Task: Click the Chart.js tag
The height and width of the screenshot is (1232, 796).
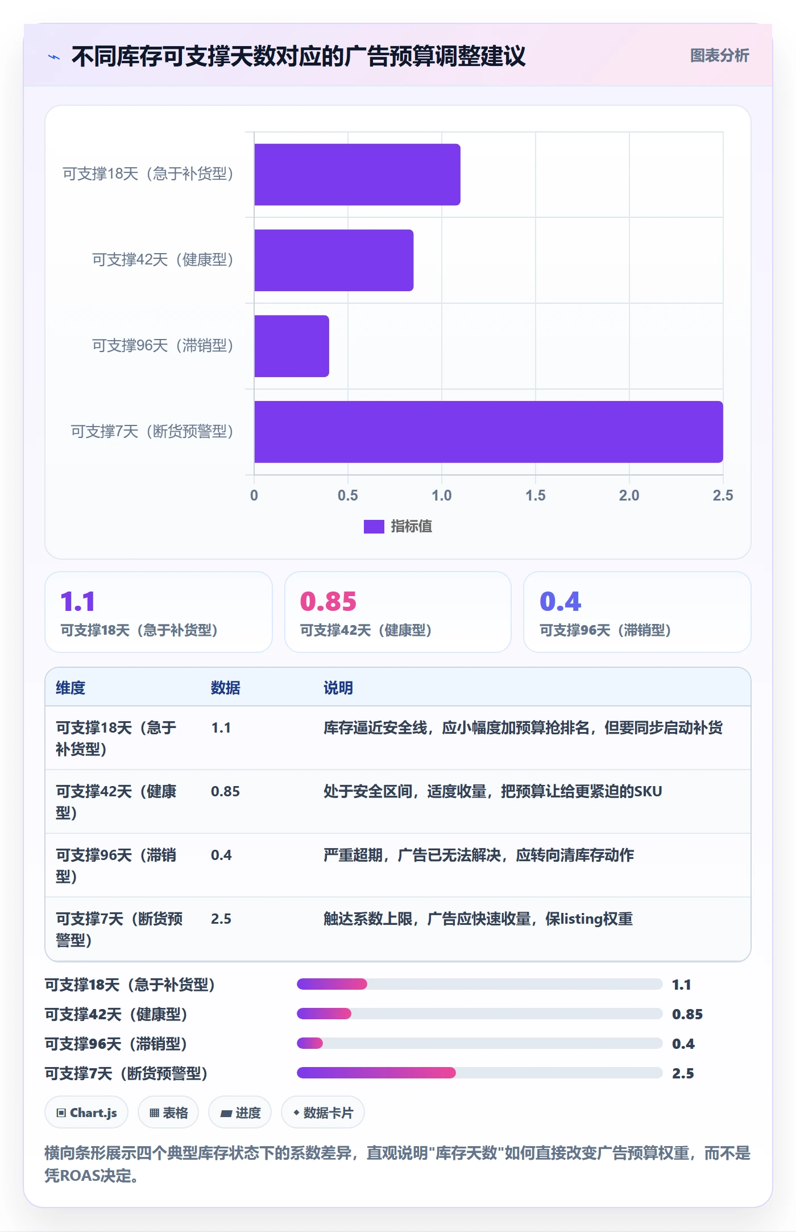Action: [x=86, y=1113]
